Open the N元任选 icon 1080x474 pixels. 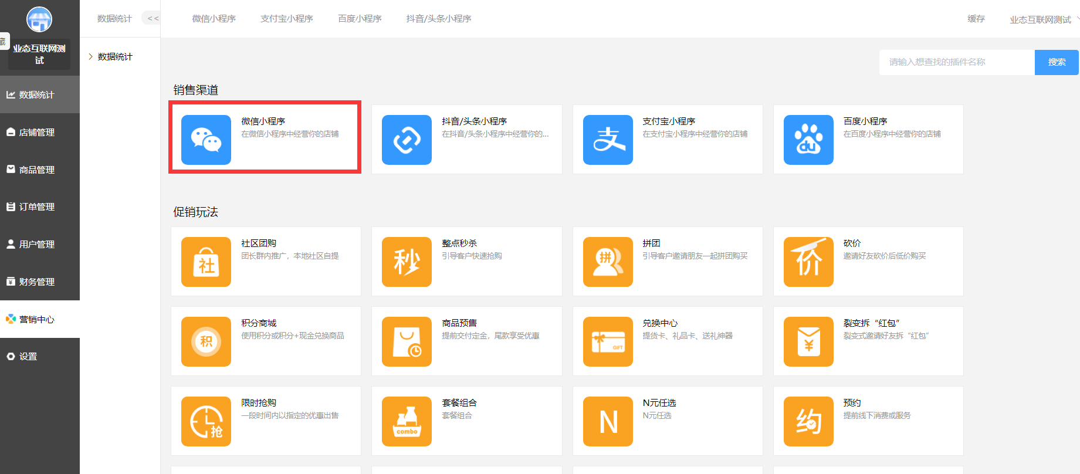(608, 421)
